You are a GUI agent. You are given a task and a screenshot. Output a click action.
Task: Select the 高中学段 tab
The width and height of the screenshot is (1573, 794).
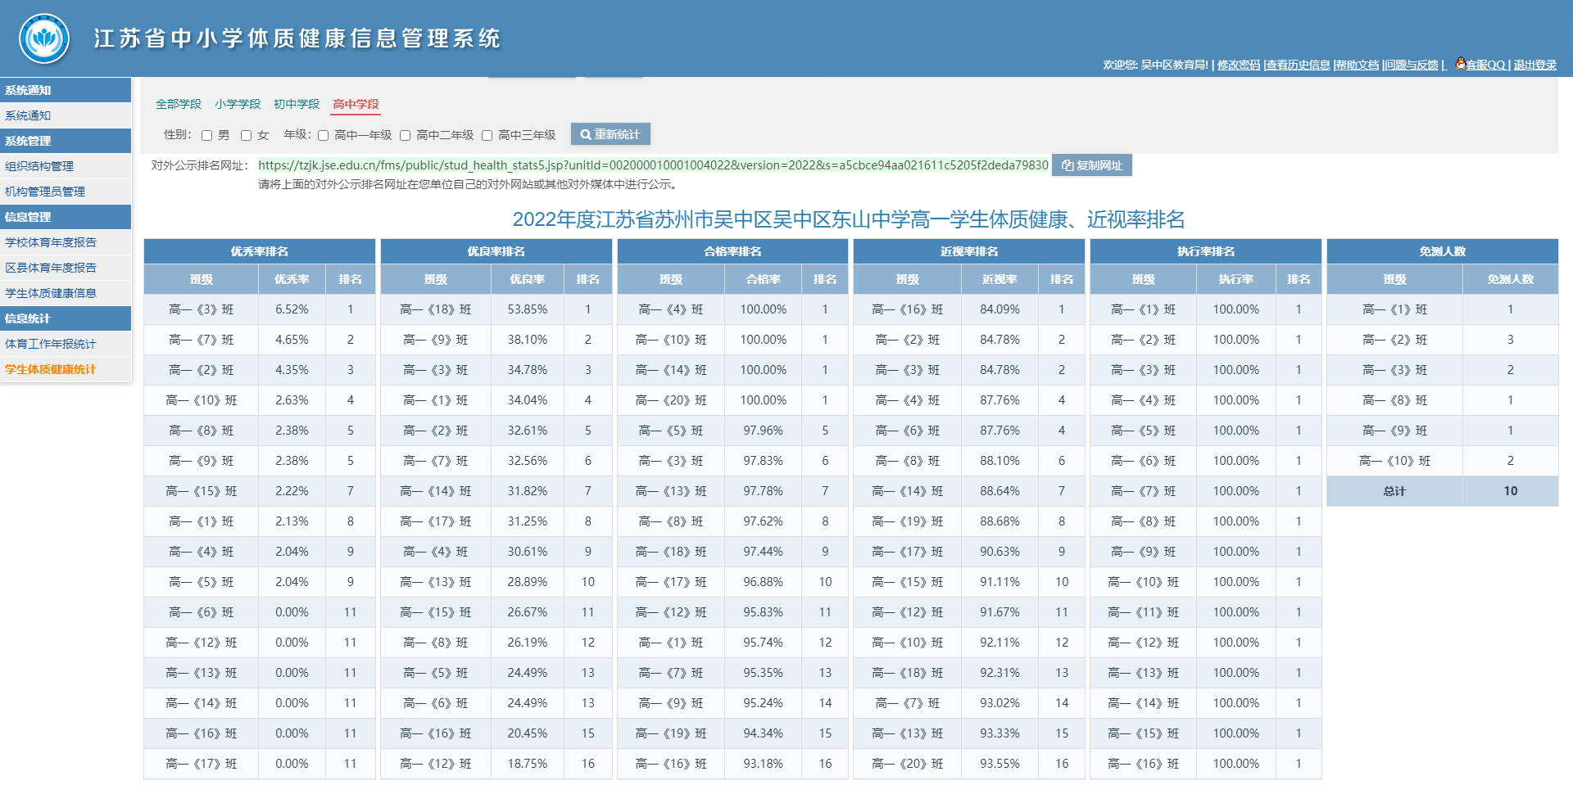tap(356, 104)
